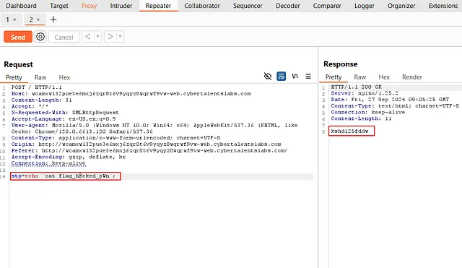Close Repeater tab 1

pos(14,20)
